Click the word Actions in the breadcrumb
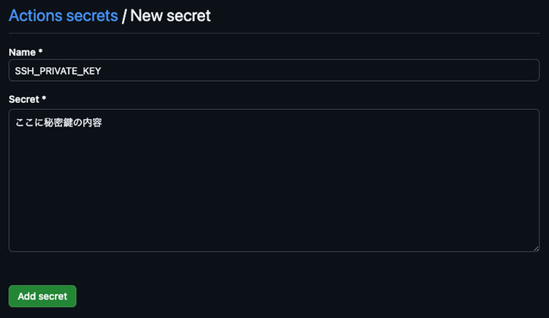This screenshot has width=549, height=318. [x=36, y=15]
